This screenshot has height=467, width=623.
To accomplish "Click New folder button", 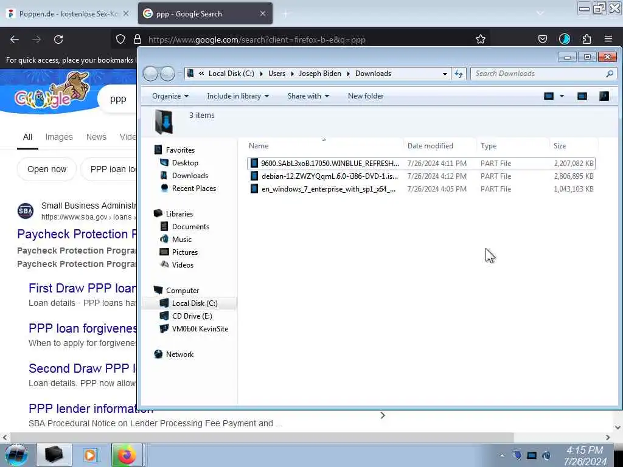I will [x=366, y=96].
